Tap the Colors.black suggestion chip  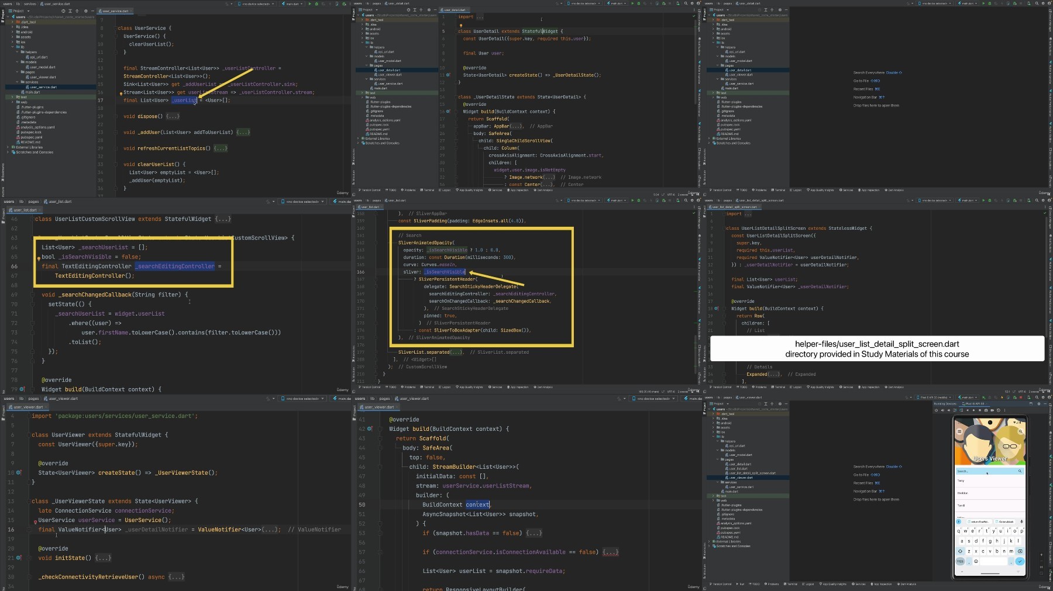[x=1004, y=521]
